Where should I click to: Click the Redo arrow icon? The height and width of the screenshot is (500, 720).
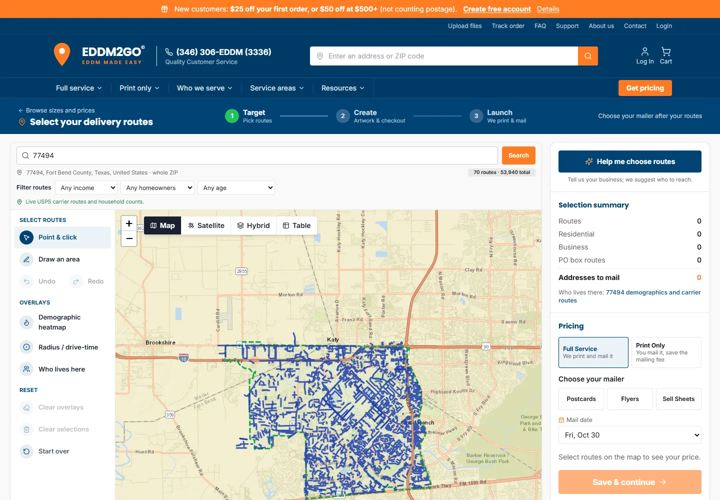[75, 281]
